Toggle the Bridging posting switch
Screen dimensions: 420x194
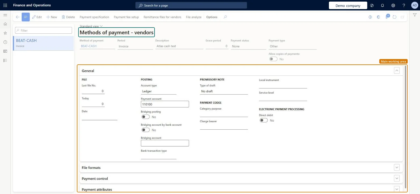[146, 117]
